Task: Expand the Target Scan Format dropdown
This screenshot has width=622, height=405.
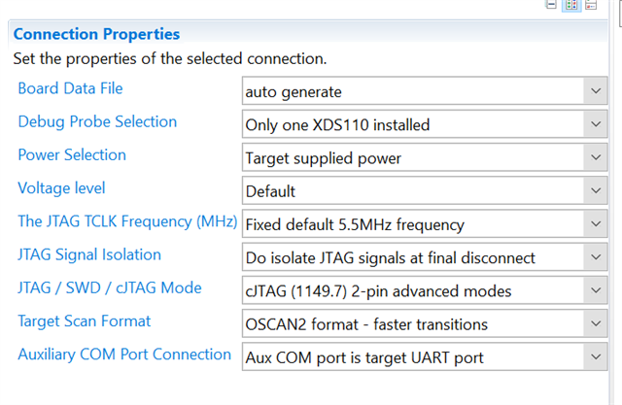Action: 595,323
